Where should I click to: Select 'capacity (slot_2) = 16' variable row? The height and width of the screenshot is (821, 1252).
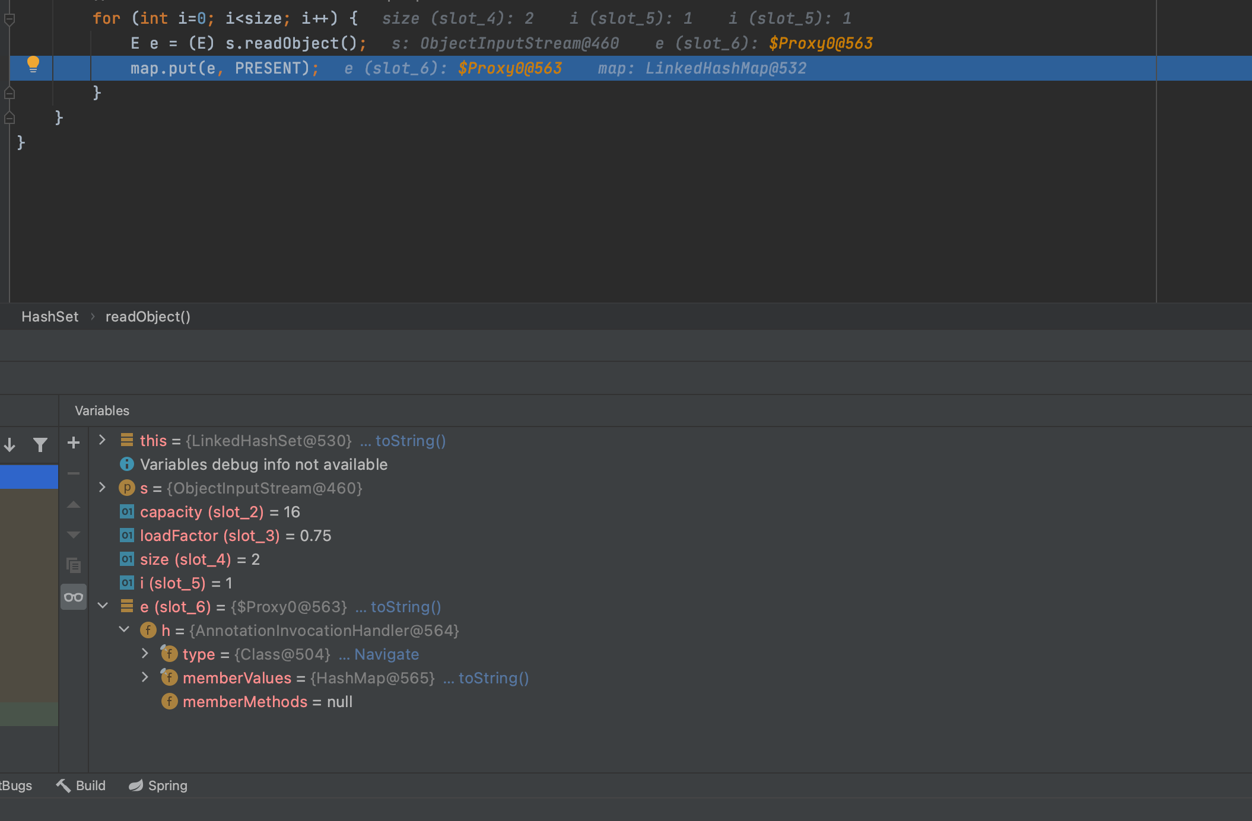coord(220,512)
